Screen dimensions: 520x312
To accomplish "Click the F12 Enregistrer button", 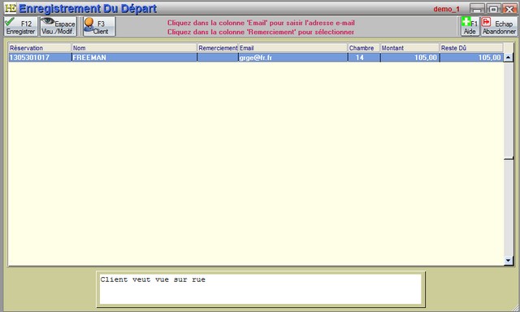I will pos(20,27).
